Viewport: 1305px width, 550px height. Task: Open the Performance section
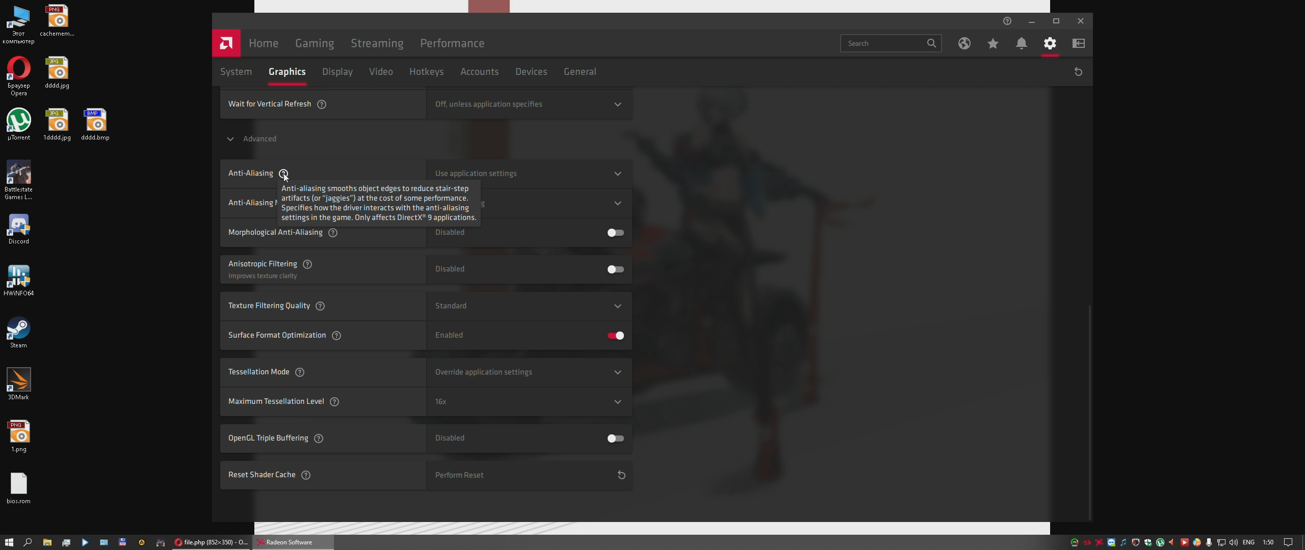(452, 43)
